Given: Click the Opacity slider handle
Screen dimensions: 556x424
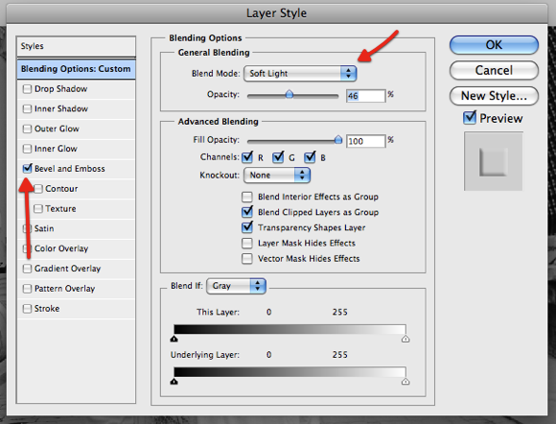Looking at the screenshot, I should coord(290,94).
